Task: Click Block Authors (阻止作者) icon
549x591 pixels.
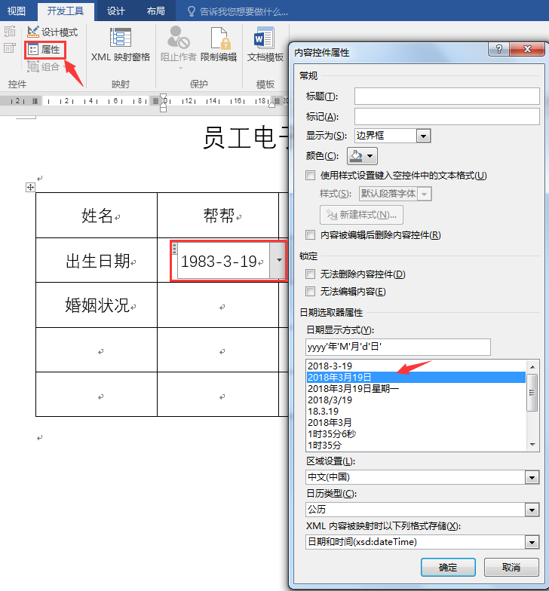Action: point(178,38)
